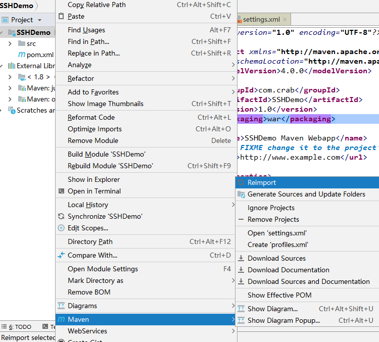Click the Diagrams menu icon
Screen dimensions: 379x342
pos(61,306)
